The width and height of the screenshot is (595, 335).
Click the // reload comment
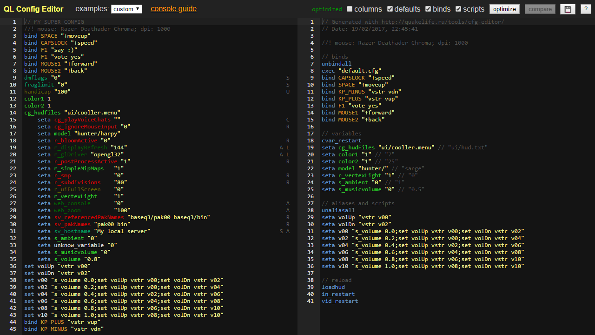337,280
